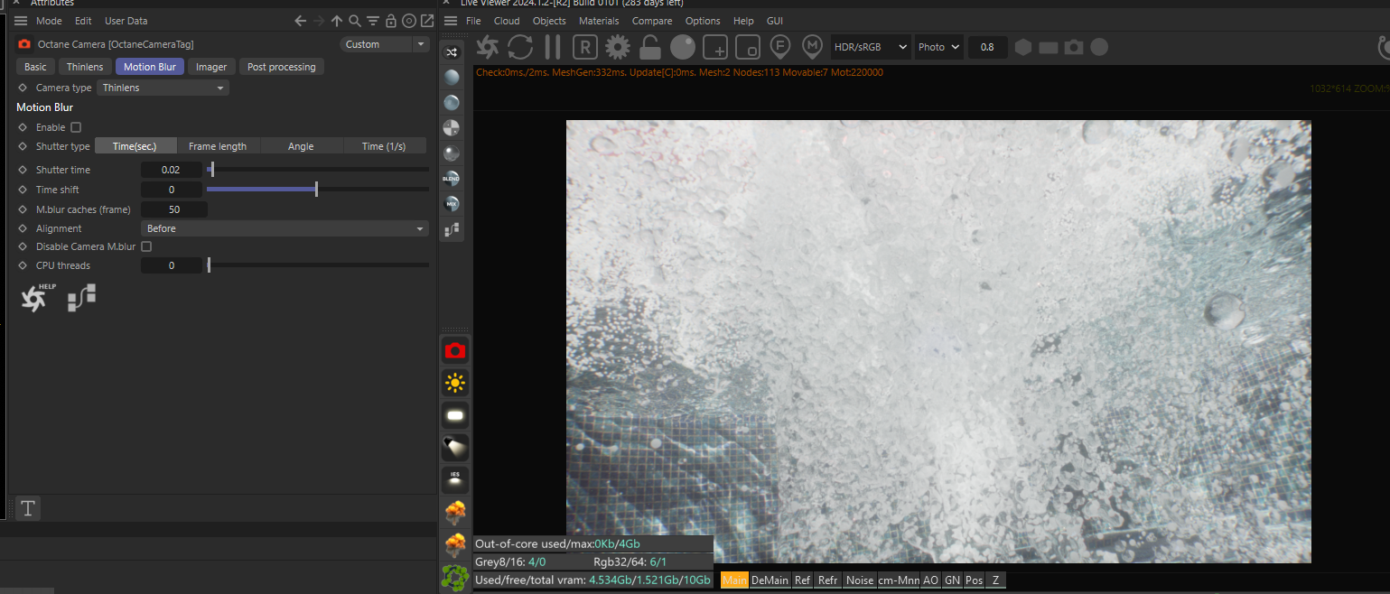Open node editor icon in side toolbar
The width and height of the screenshot is (1390, 594).
click(452, 229)
